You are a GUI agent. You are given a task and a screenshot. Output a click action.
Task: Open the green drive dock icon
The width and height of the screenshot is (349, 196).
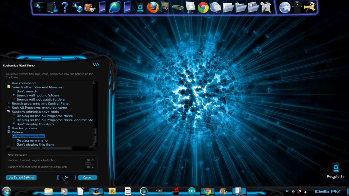178,8
